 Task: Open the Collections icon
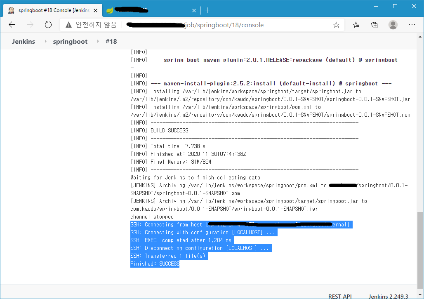coord(374,25)
